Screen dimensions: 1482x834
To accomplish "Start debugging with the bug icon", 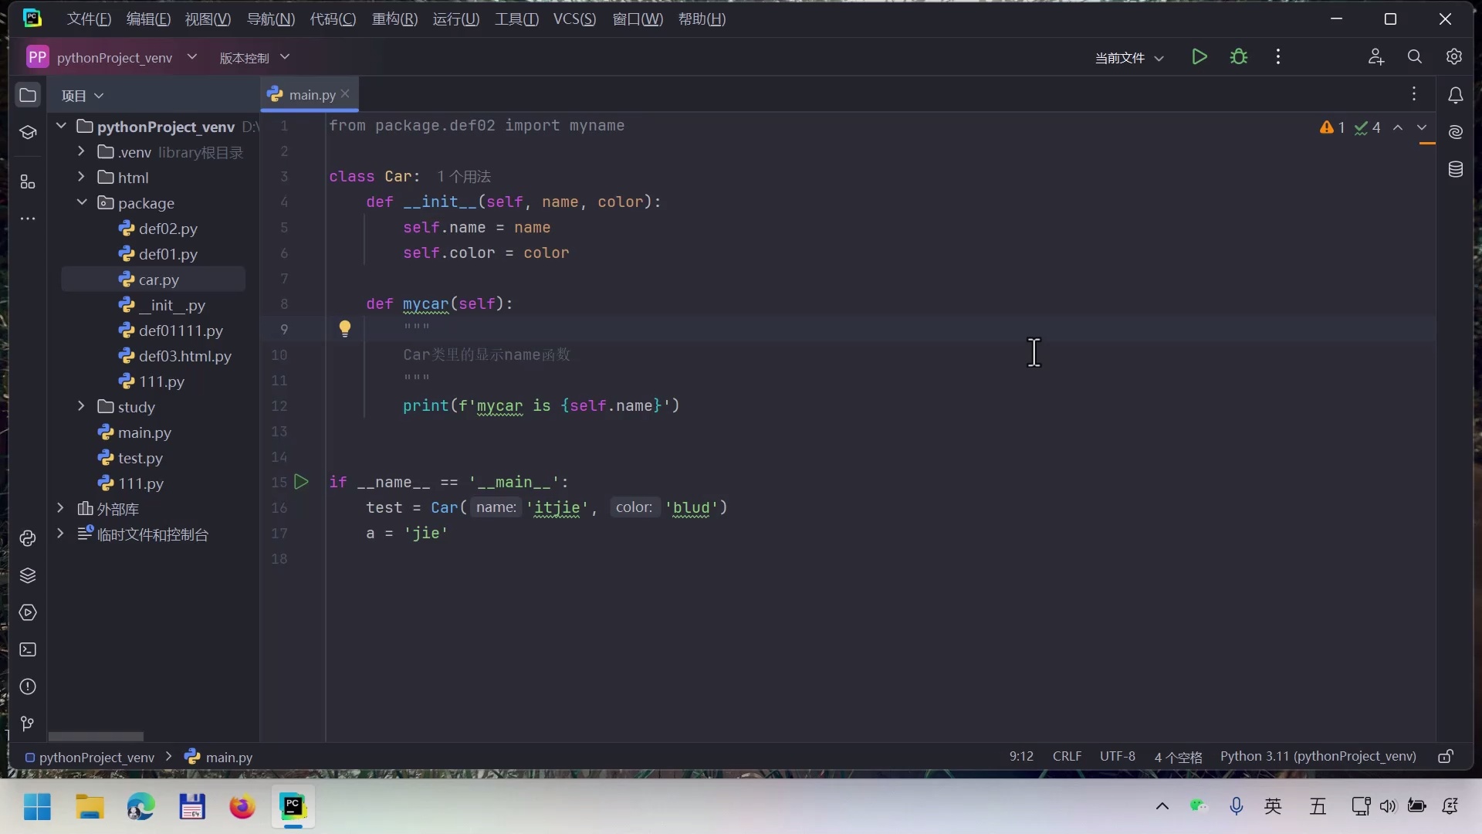I will pos(1240,56).
